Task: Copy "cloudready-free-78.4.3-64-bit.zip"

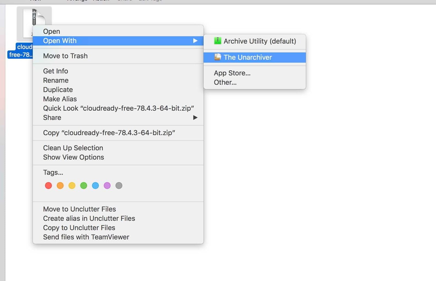Action: [109, 133]
